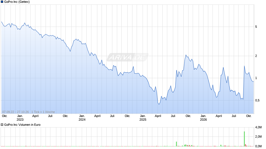Click the gray volume legend square
266x149 pixels.
pos(2,125)
